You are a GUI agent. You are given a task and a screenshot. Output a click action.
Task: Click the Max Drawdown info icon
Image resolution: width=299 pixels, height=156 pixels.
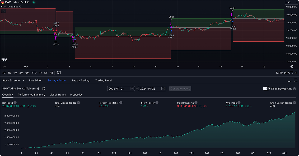pos(196,103)
